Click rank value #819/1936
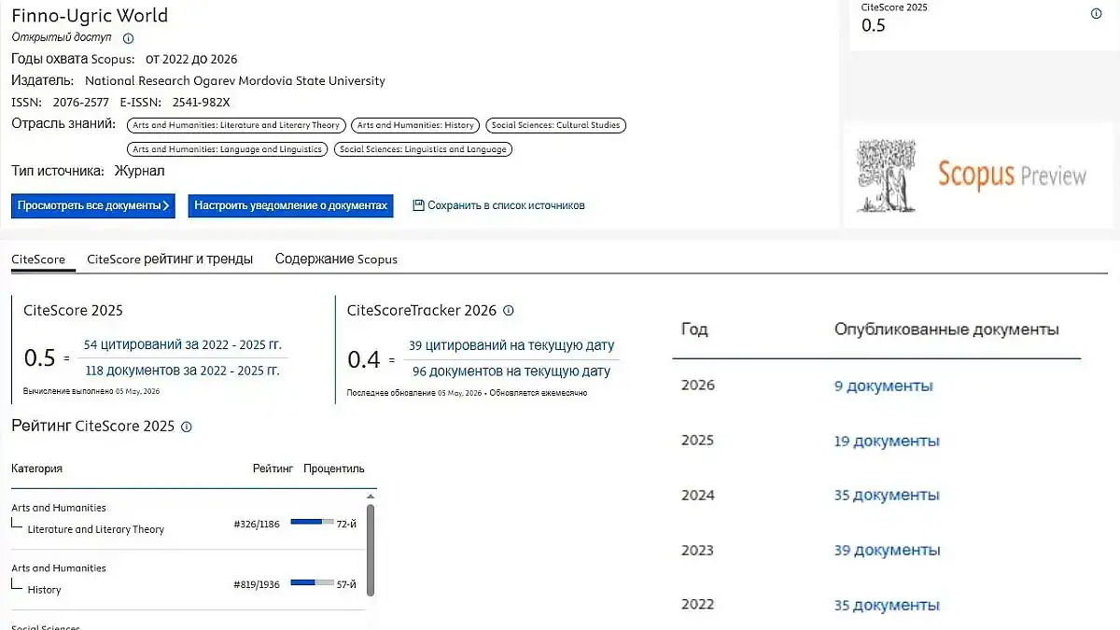Image resolution: width=1120 pixels, height=630 pixels. click(257, 585)
